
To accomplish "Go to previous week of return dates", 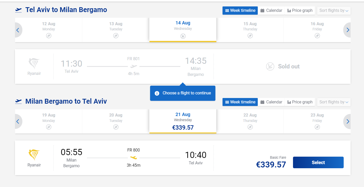I will (18, 121).
